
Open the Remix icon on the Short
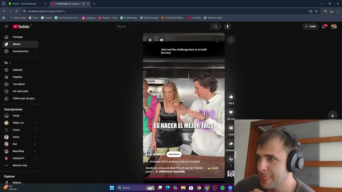pyautogui.click(x=231, y=159)
